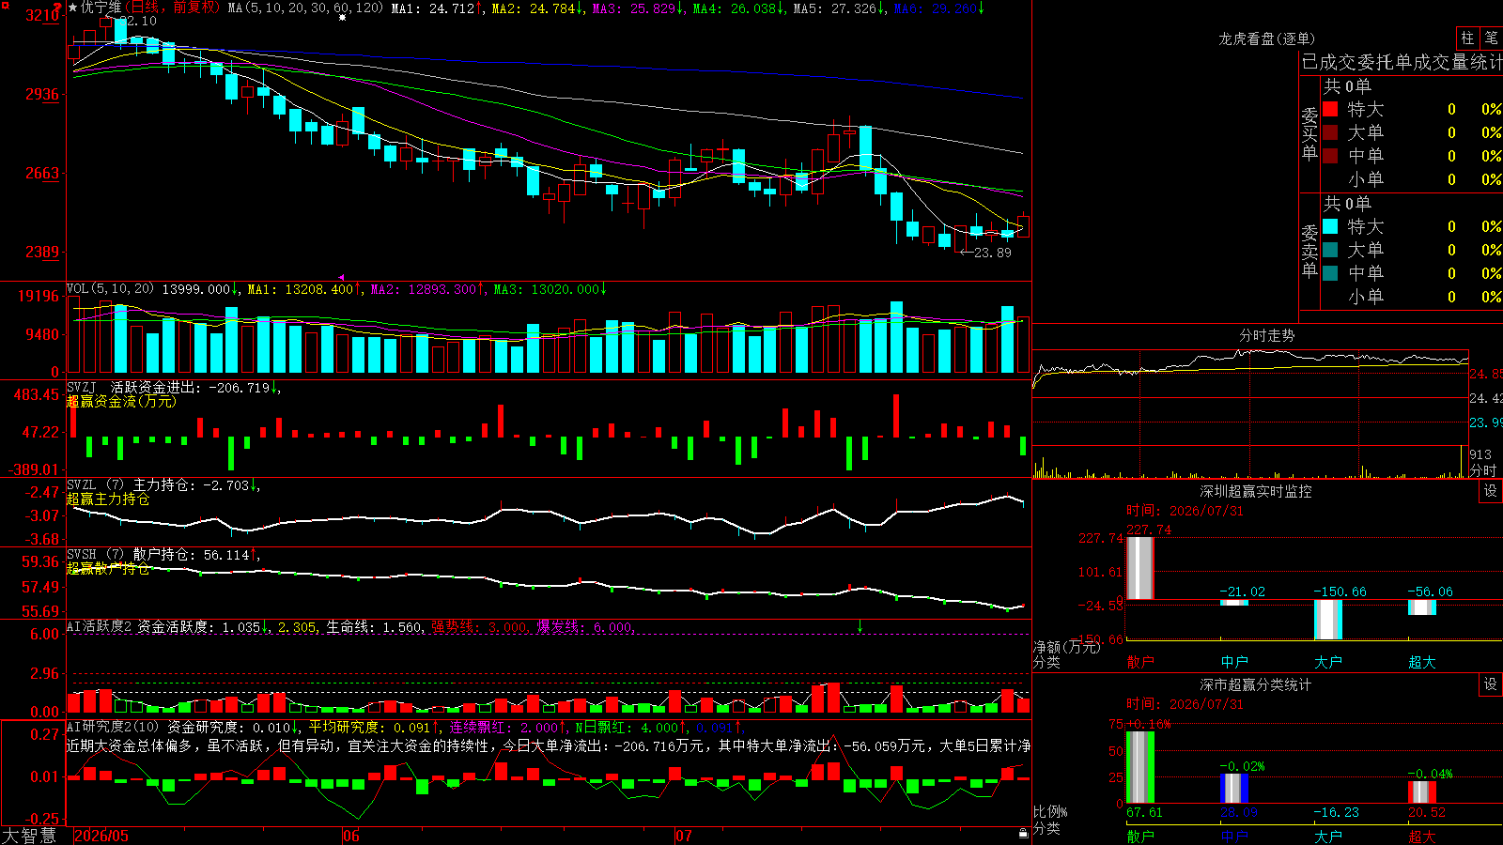Select the 日线, 前复权 period label
The width and height of the screenshot is (1503, 845).
point(171,8)
